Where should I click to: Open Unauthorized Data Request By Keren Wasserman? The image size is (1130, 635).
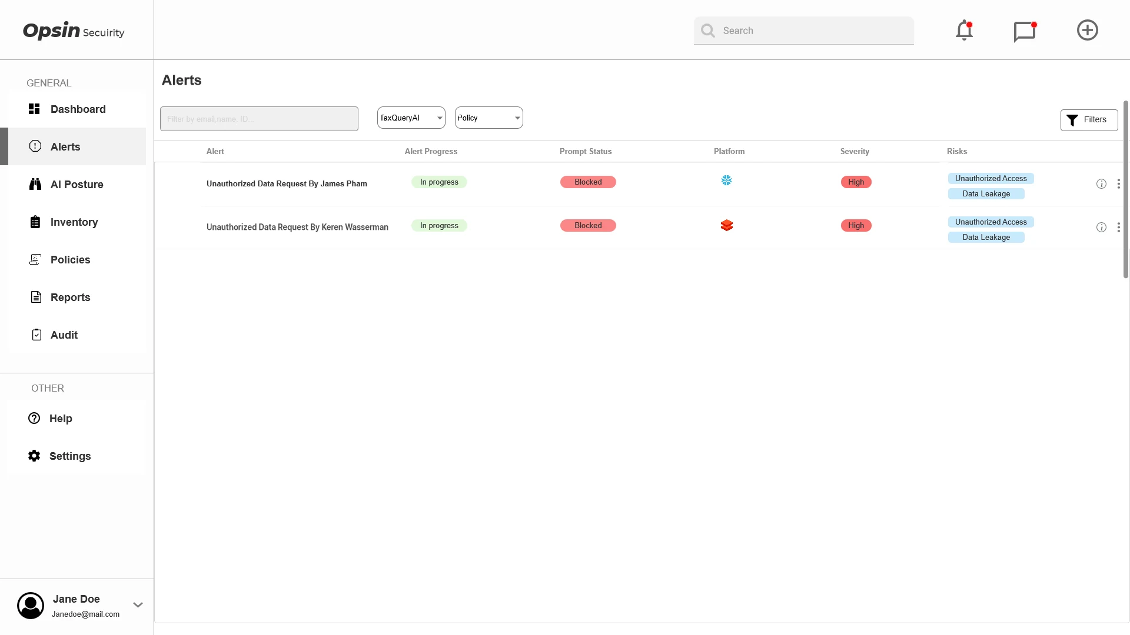[297, 227]
